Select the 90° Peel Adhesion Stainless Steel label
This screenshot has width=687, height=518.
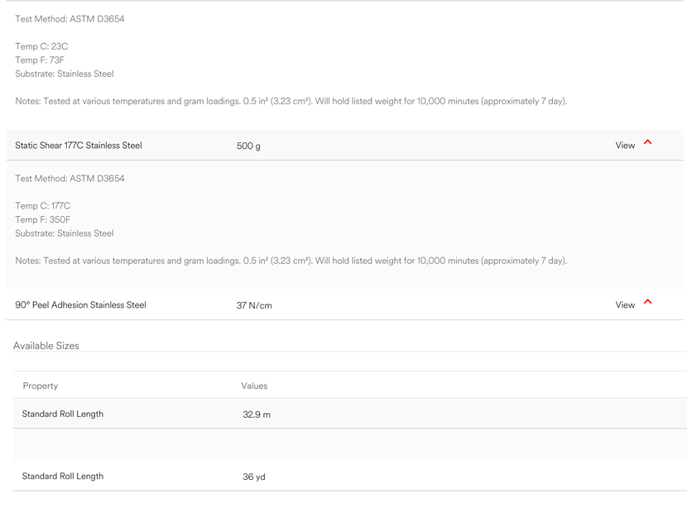click(80, 305)
